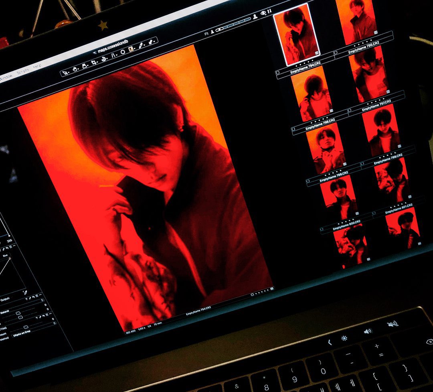
Task: Select the Keystone tool
Action: click(113, 55)
